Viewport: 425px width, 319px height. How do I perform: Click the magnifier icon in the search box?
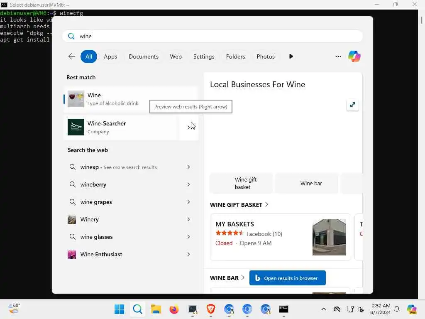[71, 36]
